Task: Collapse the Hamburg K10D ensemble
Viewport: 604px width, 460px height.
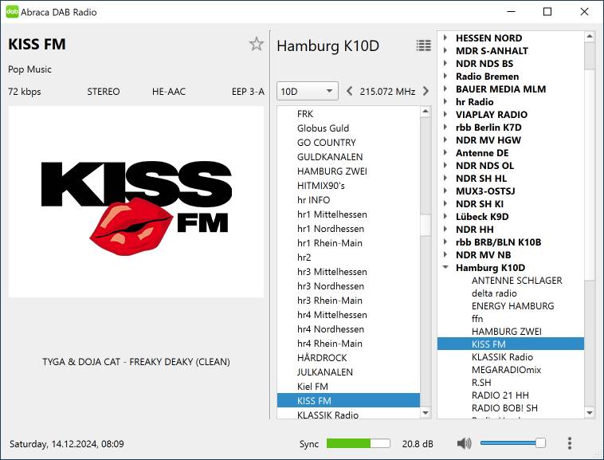Action: (x=445, y=268)
